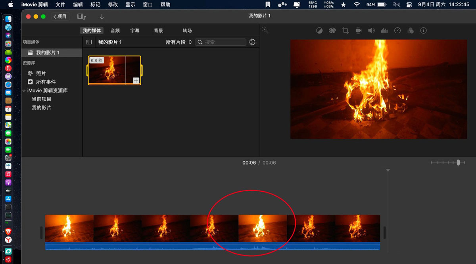The image size is (476, 264).
Task: Click the battery status in menu bar
Action: [376, 5]
